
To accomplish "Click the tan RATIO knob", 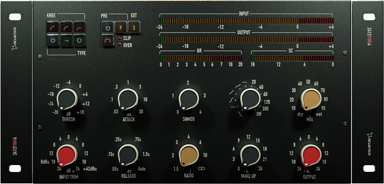I will 189,155.
